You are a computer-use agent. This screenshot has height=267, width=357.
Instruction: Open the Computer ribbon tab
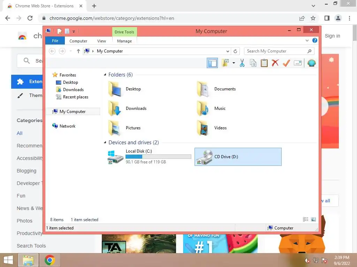coord(78,41)
